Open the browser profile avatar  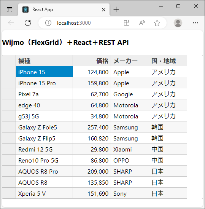178,23
